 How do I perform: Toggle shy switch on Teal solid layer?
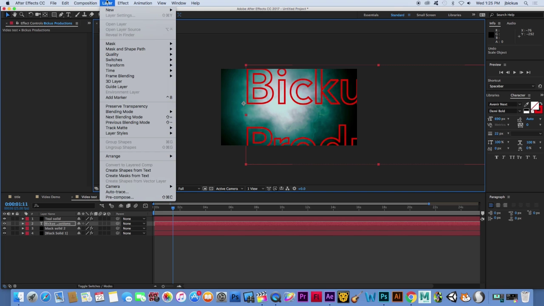click(79, 219)
